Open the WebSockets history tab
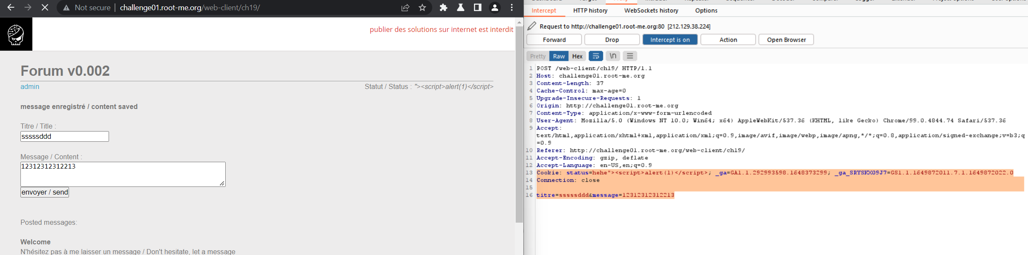 pos(651,11)
